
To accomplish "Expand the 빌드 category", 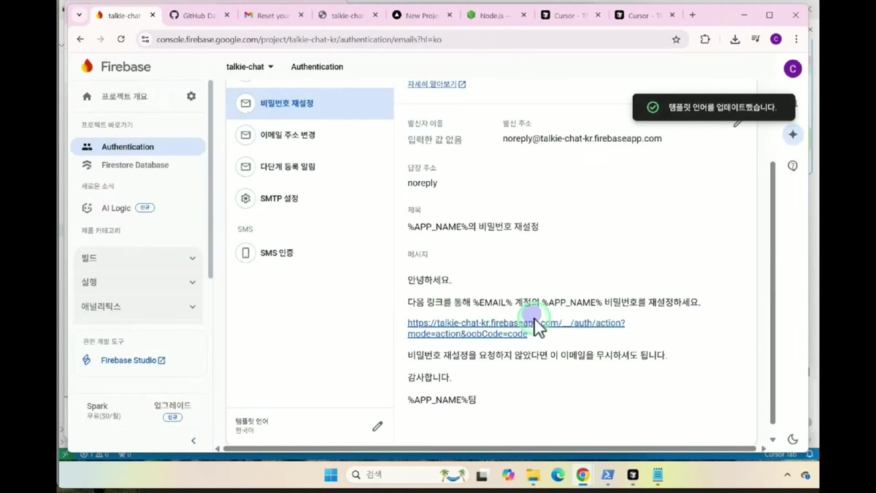I will coord(138,258).
